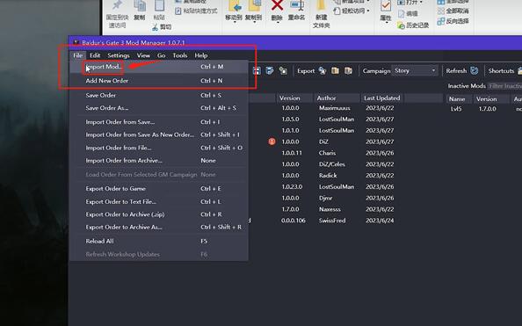Select the Lvl5 inactive mod row
522x326 pixels.
(x=484, y=109)
